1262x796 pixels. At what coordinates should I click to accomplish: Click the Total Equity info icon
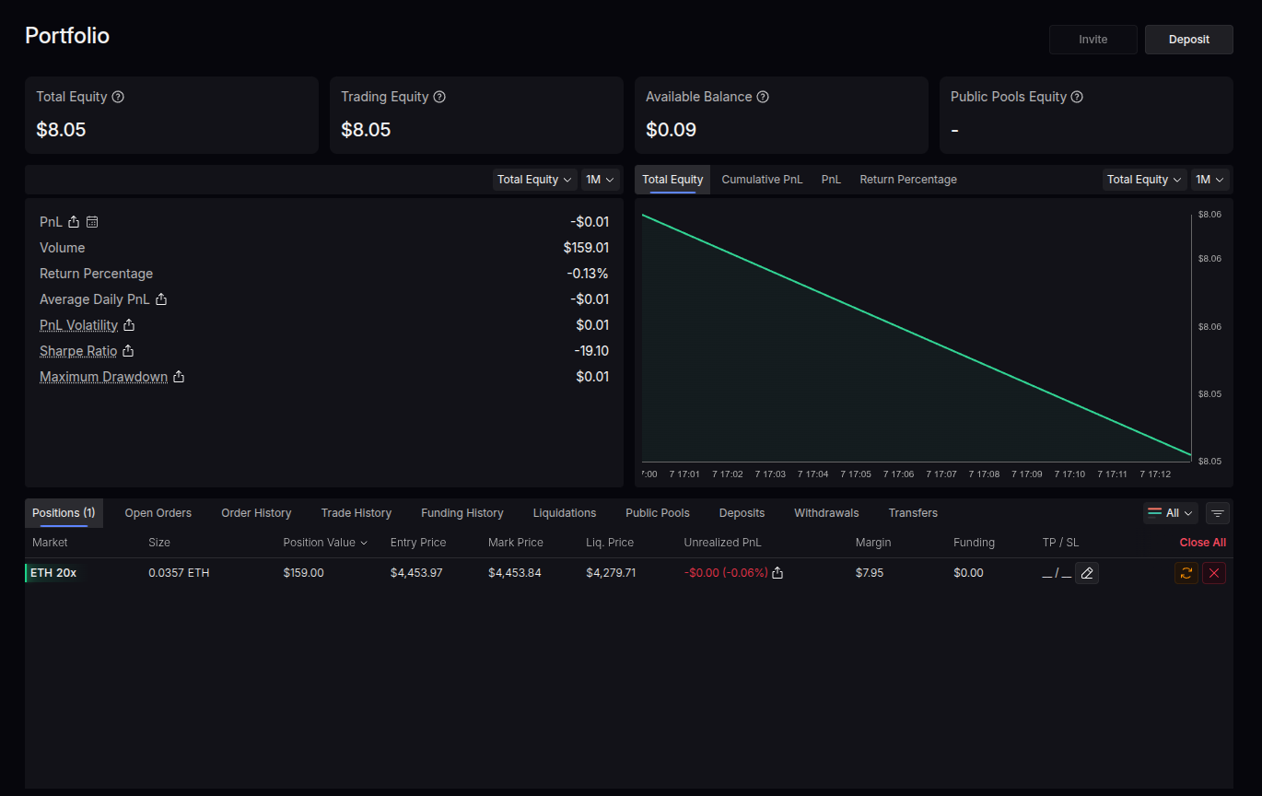click(118, 97)
